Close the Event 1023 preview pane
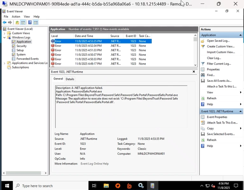Image resolution: width=244 pixels, height=190 pixels. click(x=194, y=72)
